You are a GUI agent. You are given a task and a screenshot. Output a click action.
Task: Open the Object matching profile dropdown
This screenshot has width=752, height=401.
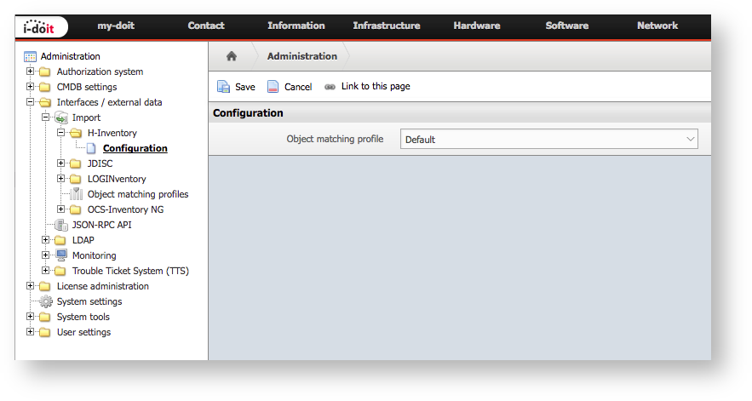548,139
